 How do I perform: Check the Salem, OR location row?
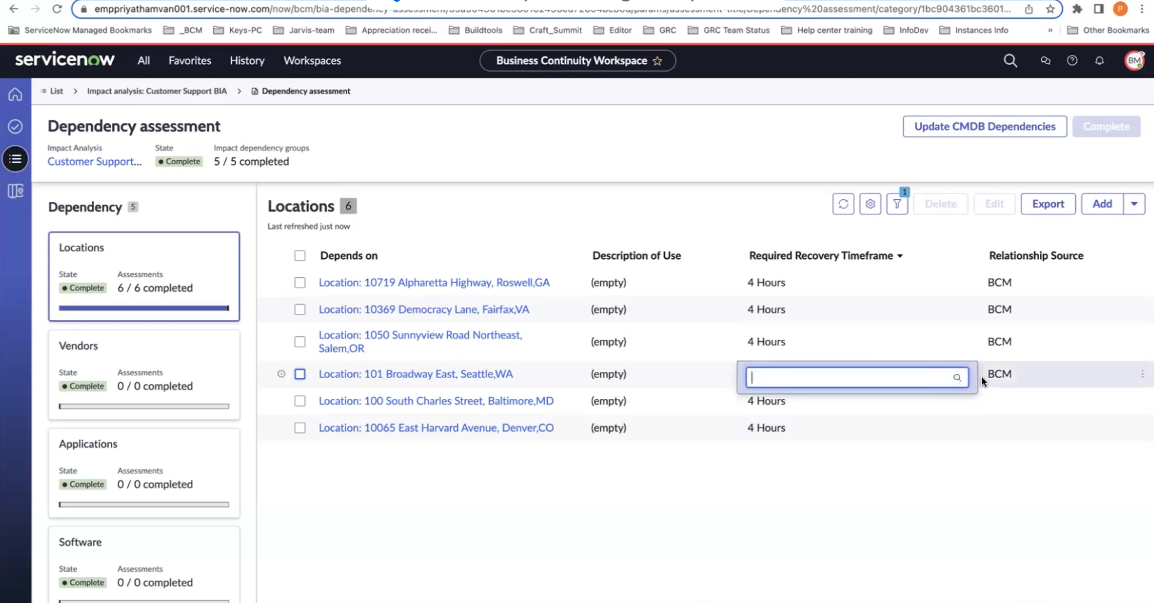300,342
